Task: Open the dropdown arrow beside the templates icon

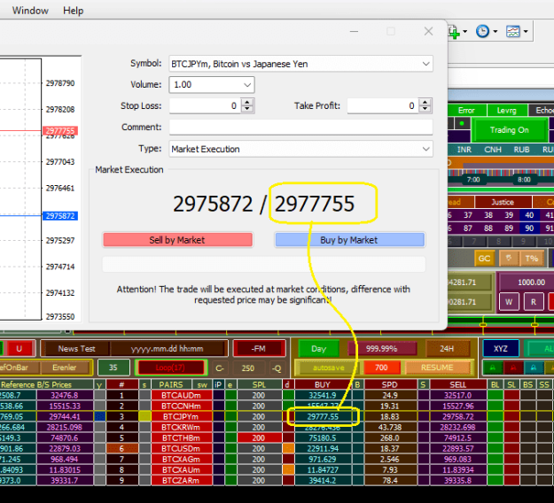Action: click(x=526, y=32)
